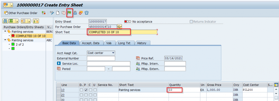This screenshot has width=279, height=101.
Task: Click the green Sigma total icon
Action: pyautogui.click(x=11, y=21)
